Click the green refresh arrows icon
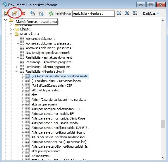This screenshot has height=162, width=168. [x=51, y=13]
